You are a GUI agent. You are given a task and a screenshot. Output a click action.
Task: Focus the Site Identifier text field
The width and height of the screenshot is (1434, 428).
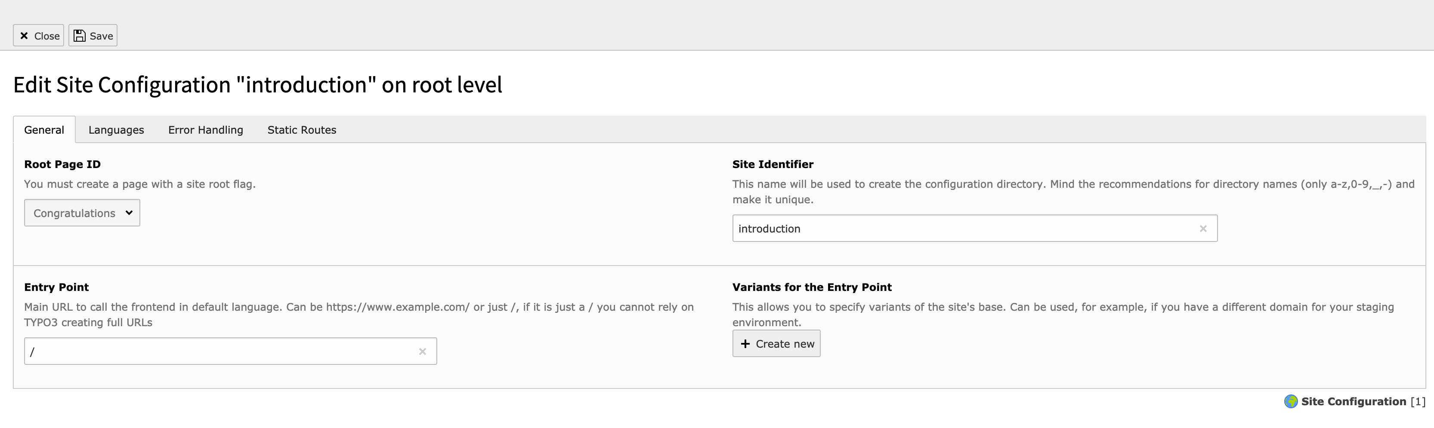click(x=963, y=229)
